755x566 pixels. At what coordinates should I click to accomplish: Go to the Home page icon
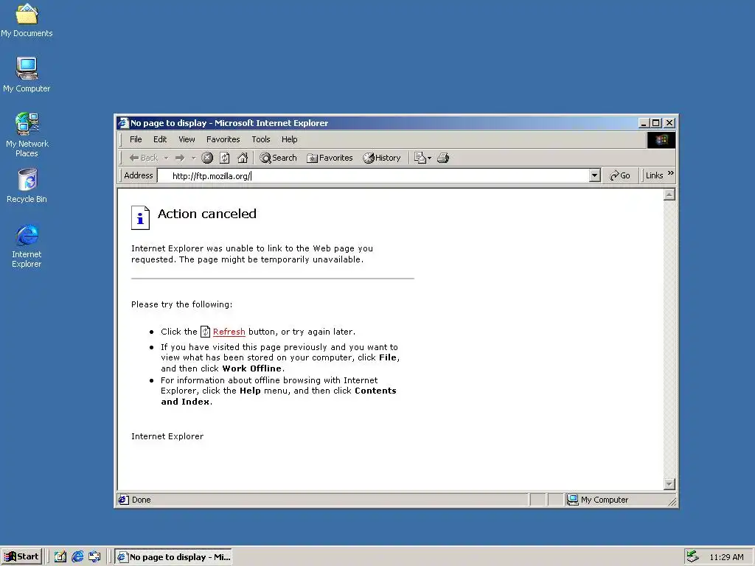[x=243, y=158]
